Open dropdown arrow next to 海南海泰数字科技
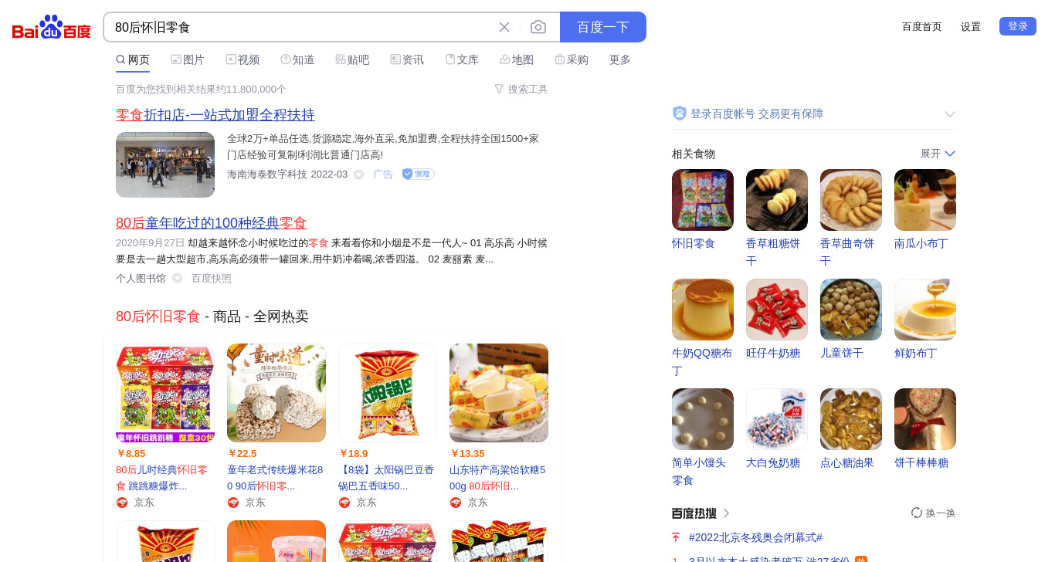Viewport: 1055px width, 562px height. tap(358, 174)
